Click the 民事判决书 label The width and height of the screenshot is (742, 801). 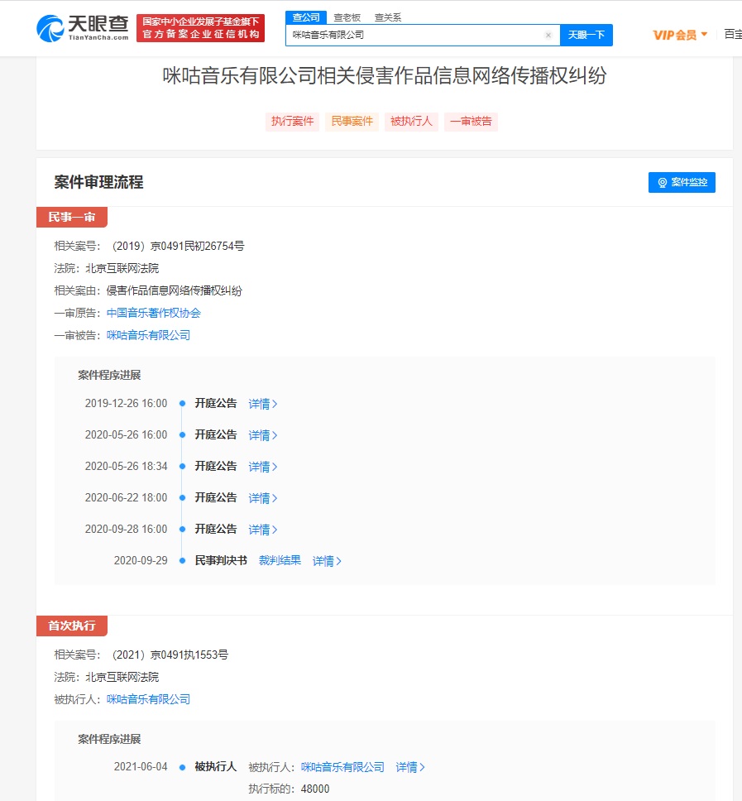[221, 561]
